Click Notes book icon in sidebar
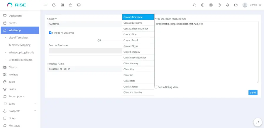 tap(5, 118)
